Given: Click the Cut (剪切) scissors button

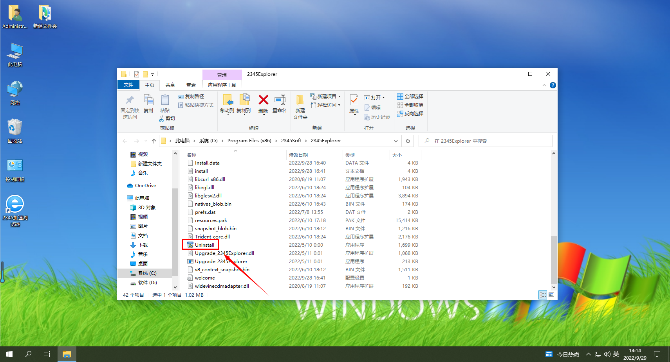Looking at the screenshot, I should (x=167, y=118).
